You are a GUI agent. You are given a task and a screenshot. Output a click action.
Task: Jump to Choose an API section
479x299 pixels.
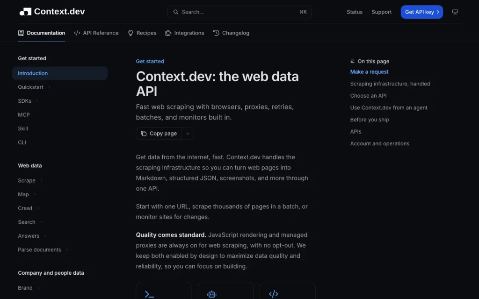coord(368,95)
